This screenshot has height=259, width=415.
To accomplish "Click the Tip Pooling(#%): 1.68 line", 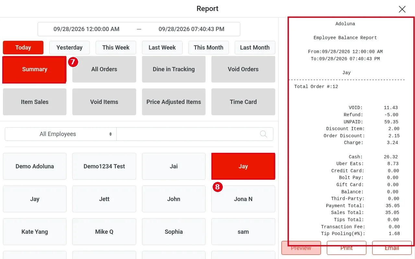I will pyautogui.click(x=361, y=234).
